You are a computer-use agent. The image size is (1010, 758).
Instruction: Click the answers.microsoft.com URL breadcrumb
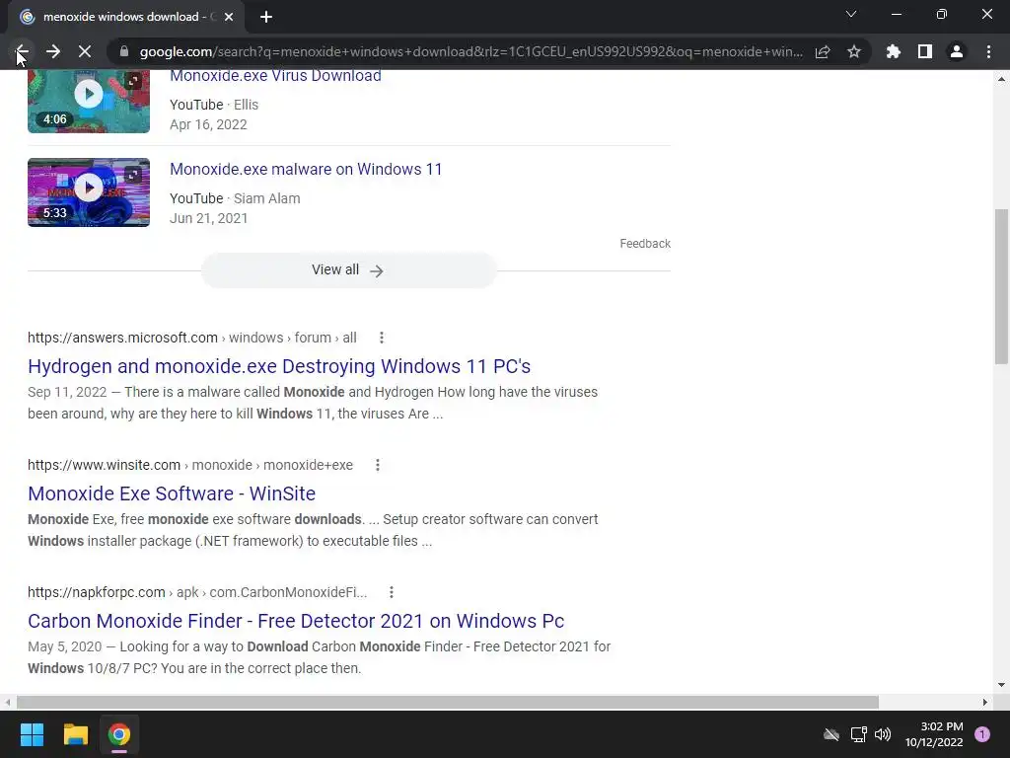point(192,338)
